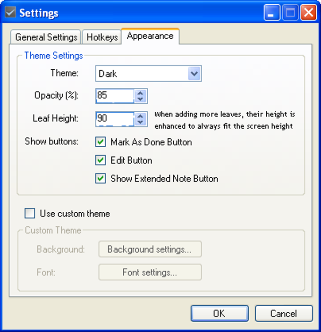Select the Appearance tab
The image size is (321, 332).
[150, 36]
